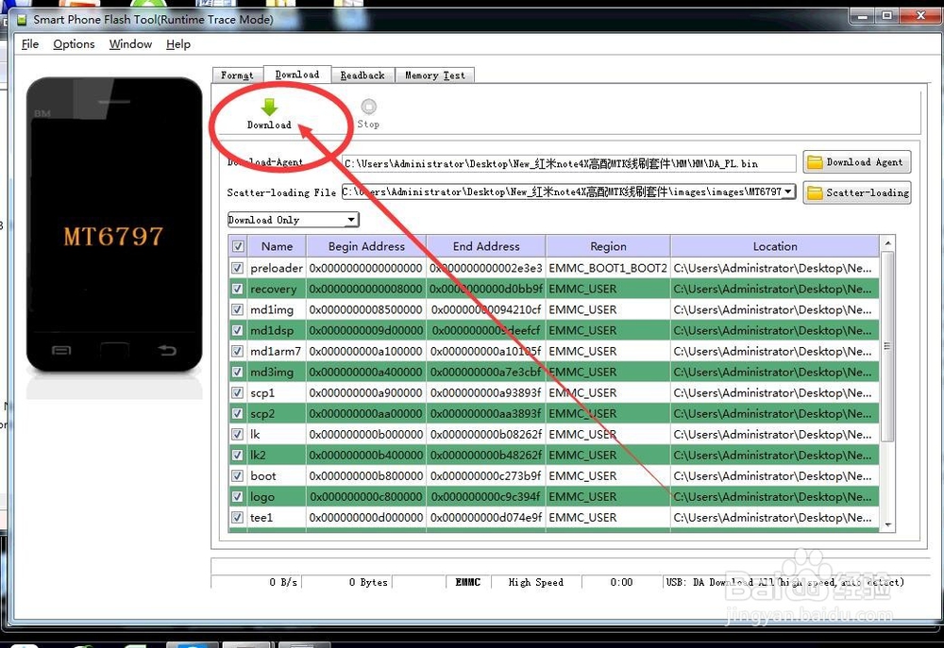The image size is (944, 648).
Task: Click the Scatter-loading folder button
Action: (857, 192)
